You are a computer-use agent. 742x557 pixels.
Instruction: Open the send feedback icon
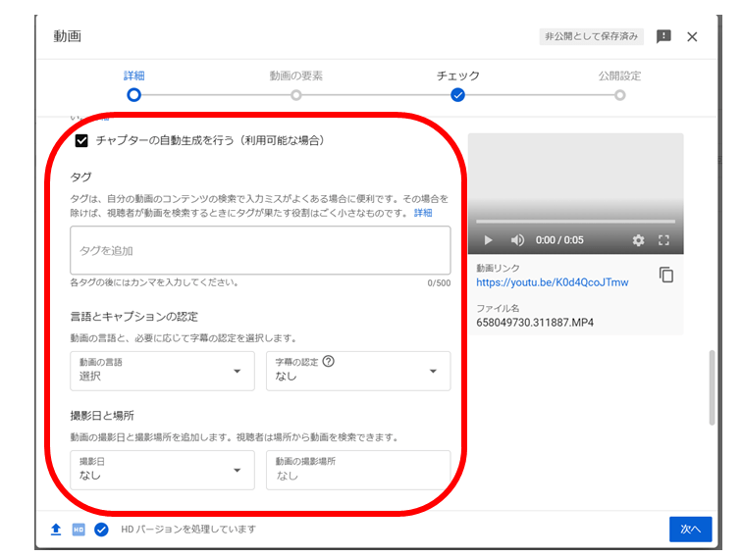[x=663, y=36]
